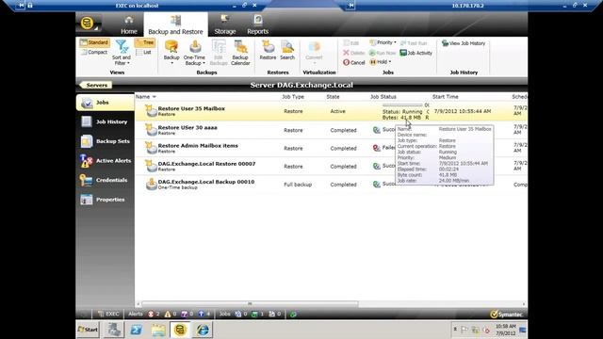
Task: Click the blue information alerts icon
Action: pyautogui.click(x=201, y=314)
